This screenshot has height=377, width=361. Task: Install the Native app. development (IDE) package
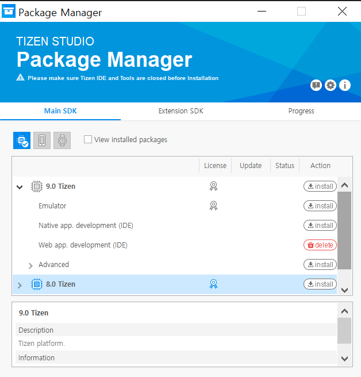click(320, 226)
